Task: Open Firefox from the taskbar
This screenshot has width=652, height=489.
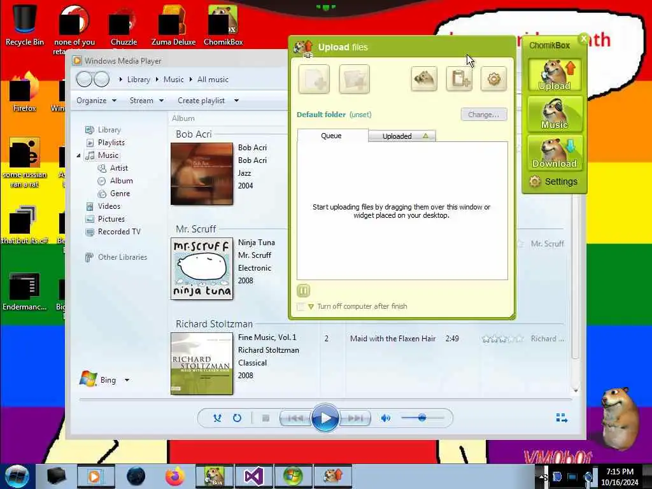Action: (175, 476)
